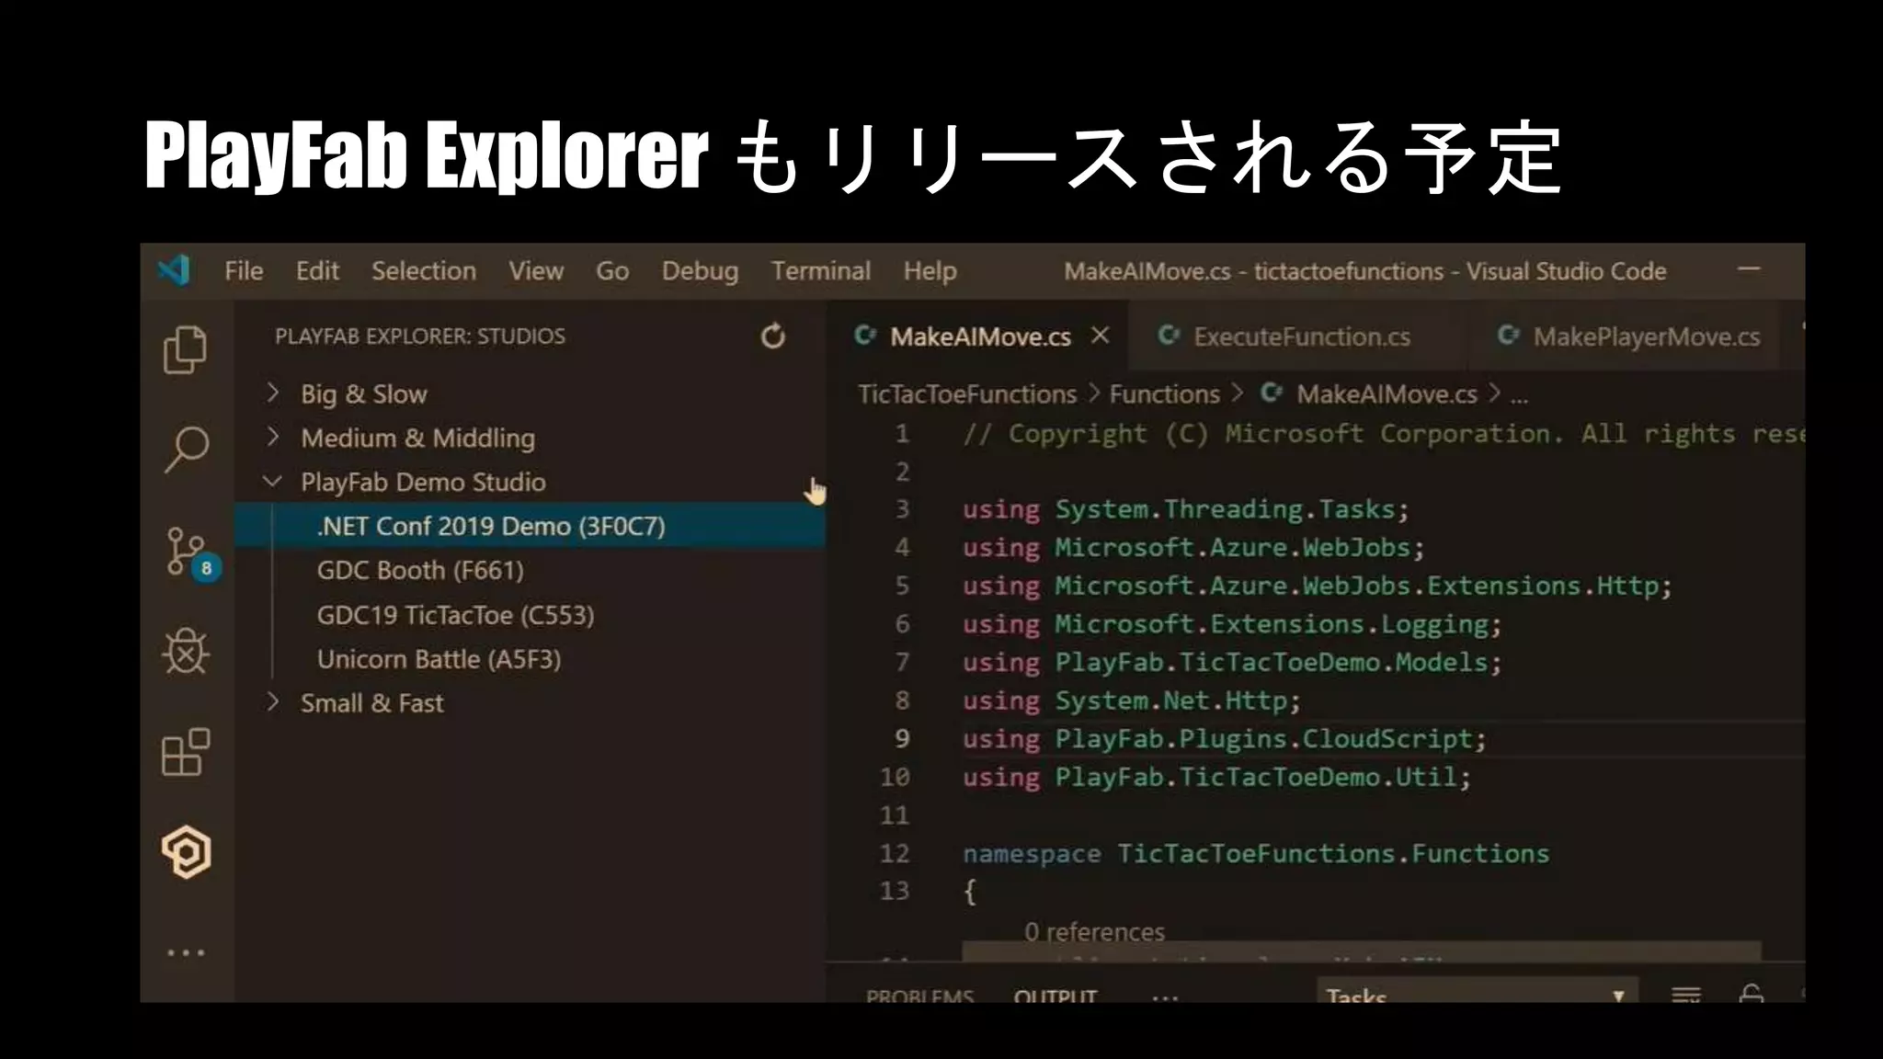Select .NET Conf 2019 Demo (3F0C7) title
The image size is (1883, 1059).
491,526
